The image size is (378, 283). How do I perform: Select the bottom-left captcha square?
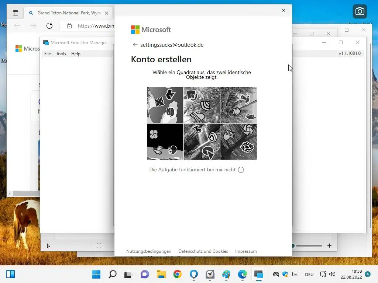click(165, 142)
